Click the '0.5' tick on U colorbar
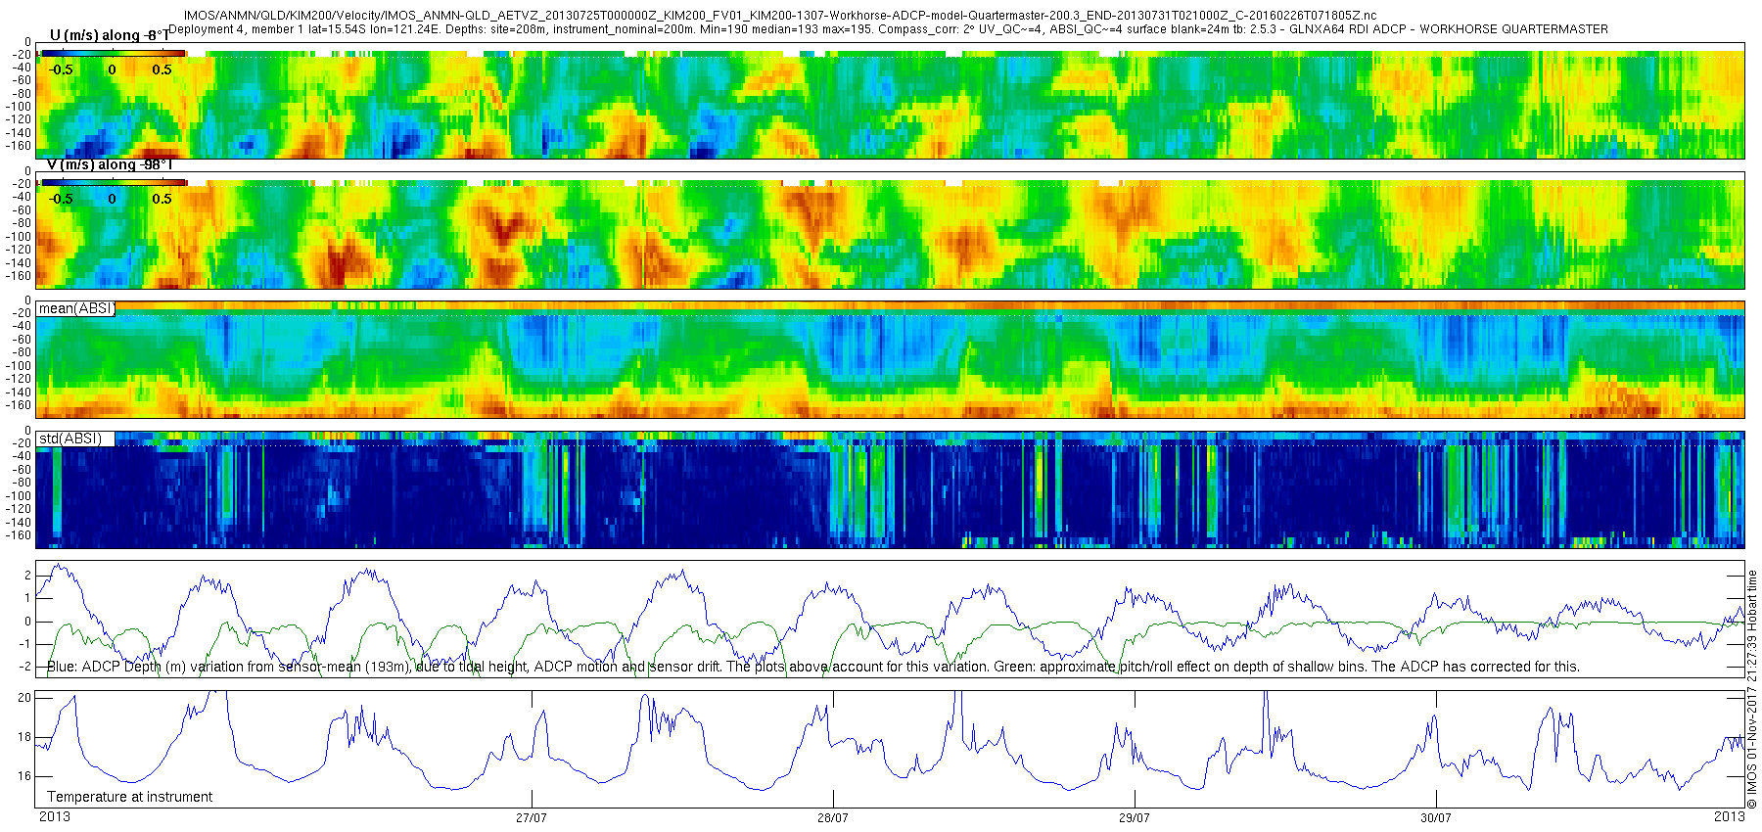 click(162, 69)
